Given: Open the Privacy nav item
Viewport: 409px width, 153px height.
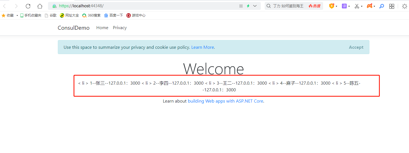Looking at the screenshot, I should click(x=120, y=28).
